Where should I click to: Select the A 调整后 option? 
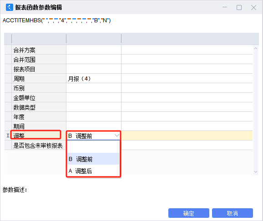93,171
